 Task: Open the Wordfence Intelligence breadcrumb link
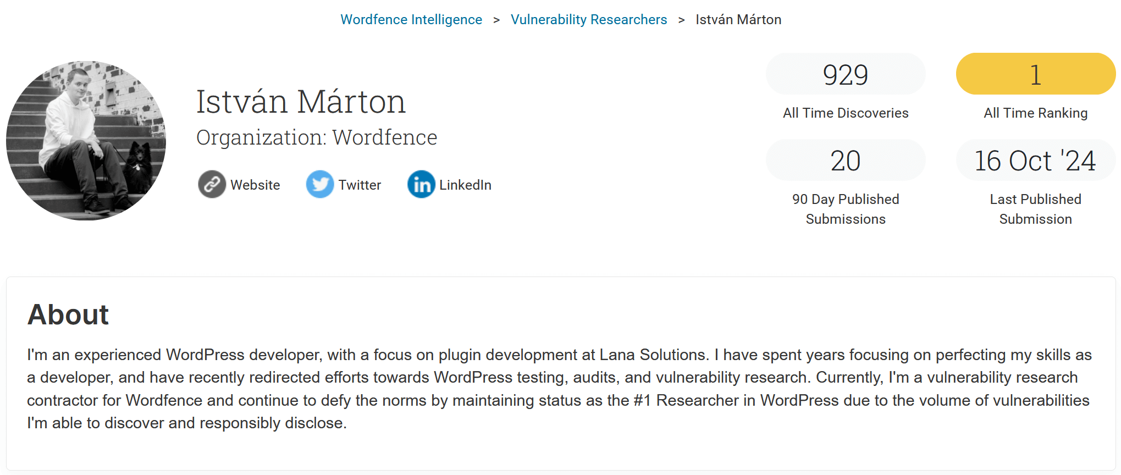[x=411, y=19]
